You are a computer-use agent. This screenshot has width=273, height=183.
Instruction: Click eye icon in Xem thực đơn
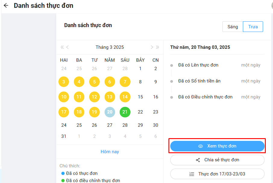pos(201,146)
